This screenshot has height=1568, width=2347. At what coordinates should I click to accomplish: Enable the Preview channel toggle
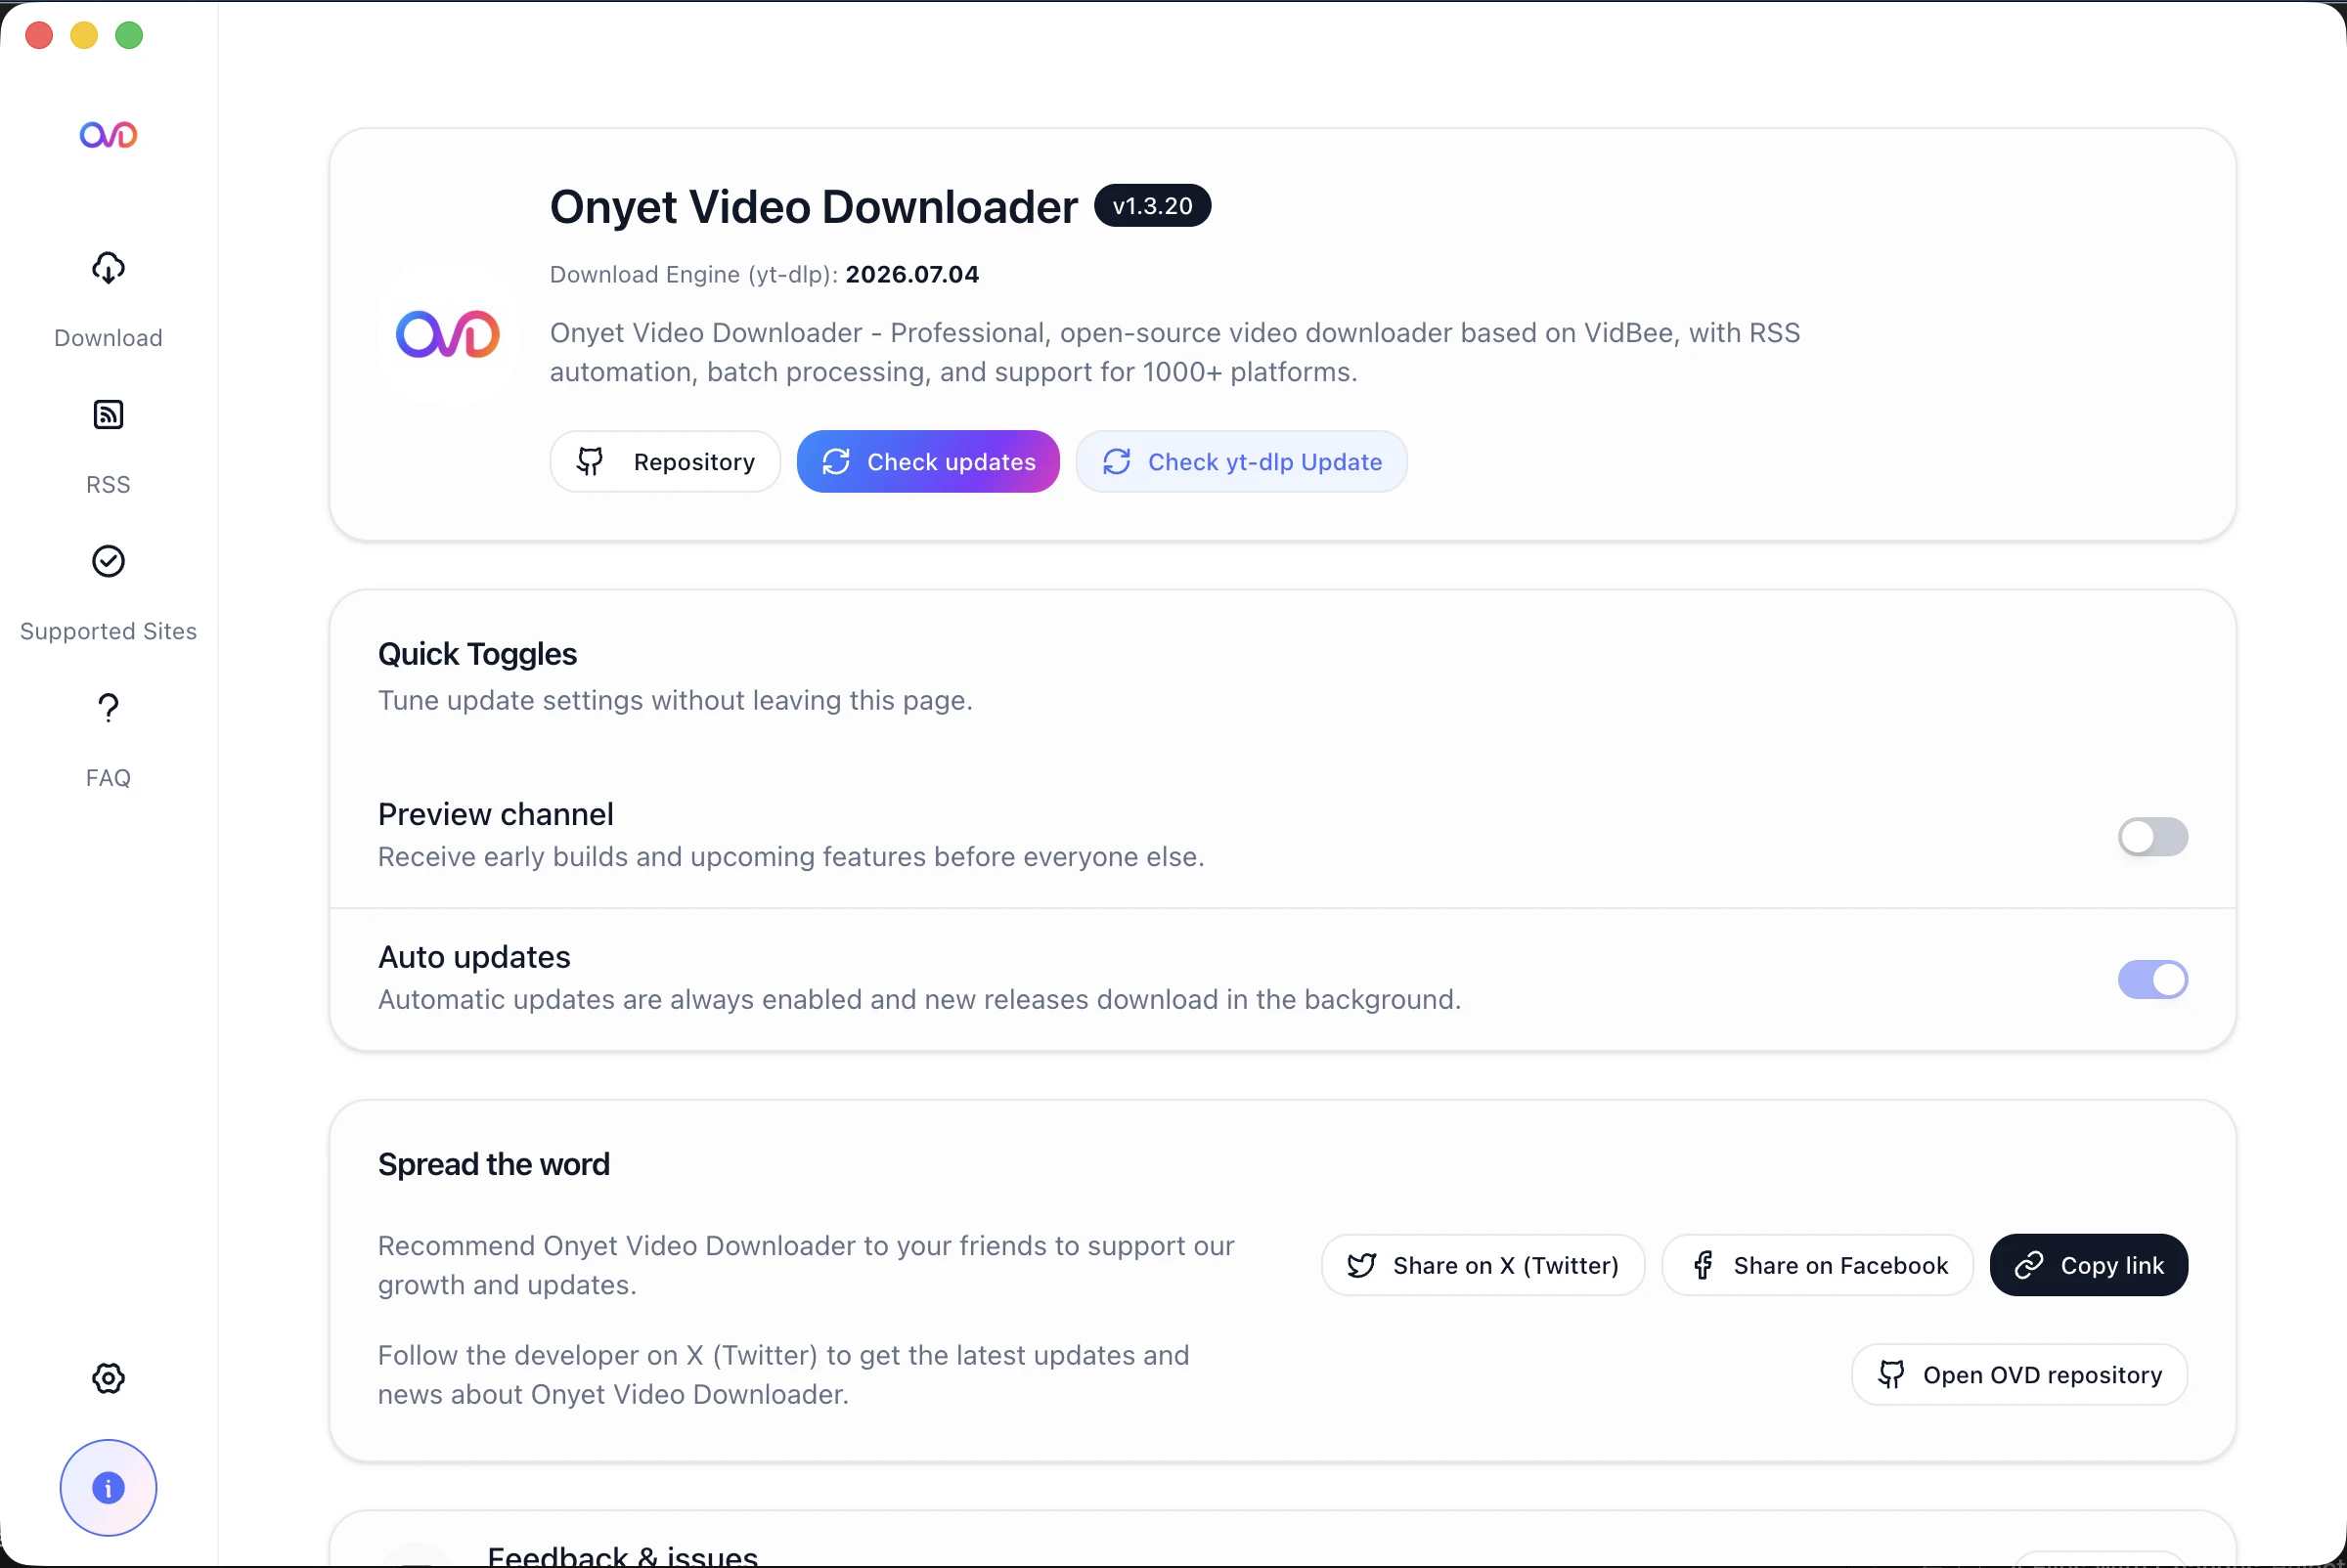pyautogui.click(x=2153, y=837)
